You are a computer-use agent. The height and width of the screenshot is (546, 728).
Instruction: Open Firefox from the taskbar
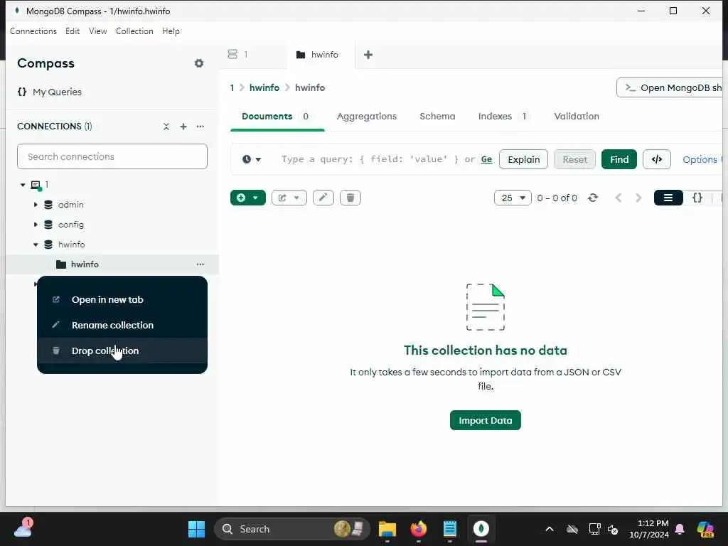pos(418,529)
